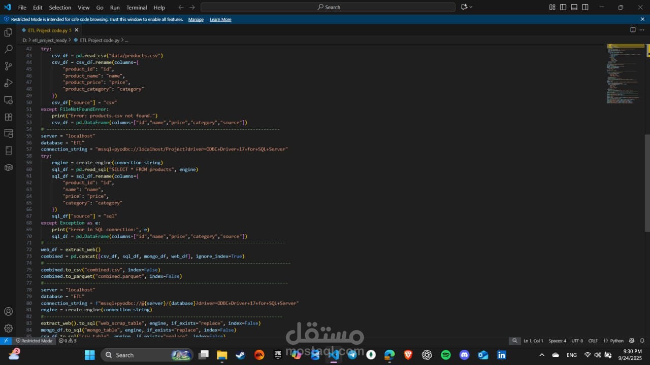Open the Accounts menu in activity bar
650x365 pixels.
(x=8, y=311)
